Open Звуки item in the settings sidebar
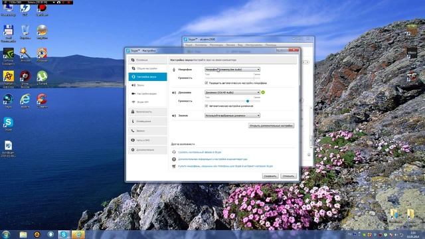This screenshot has width=425, height=239. click(147, 86)
